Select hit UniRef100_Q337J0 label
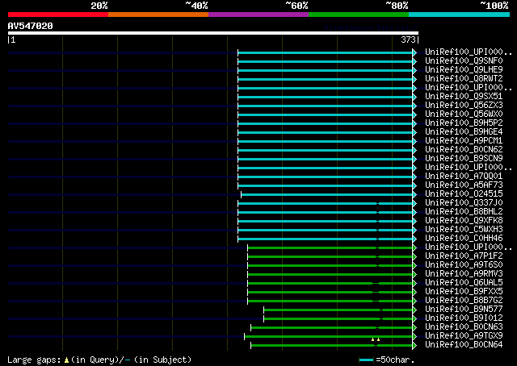 464,203
